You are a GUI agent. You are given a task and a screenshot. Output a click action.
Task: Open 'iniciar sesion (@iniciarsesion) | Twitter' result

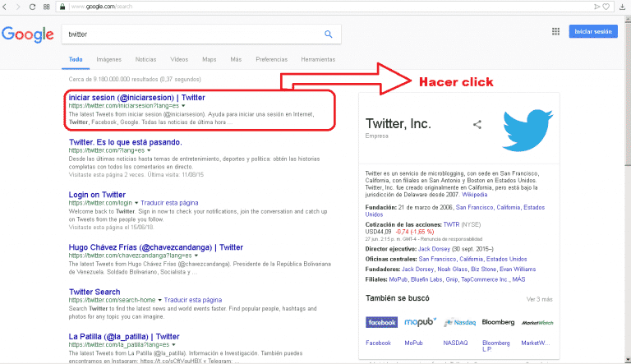click(136, 97)
